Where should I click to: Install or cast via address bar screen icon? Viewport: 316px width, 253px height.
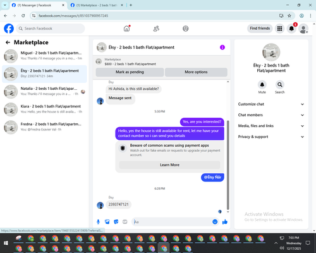pos(281,16)
